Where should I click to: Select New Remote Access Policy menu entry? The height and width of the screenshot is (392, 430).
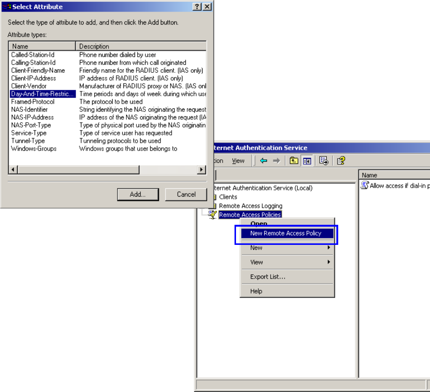click(x=287, y=233)
